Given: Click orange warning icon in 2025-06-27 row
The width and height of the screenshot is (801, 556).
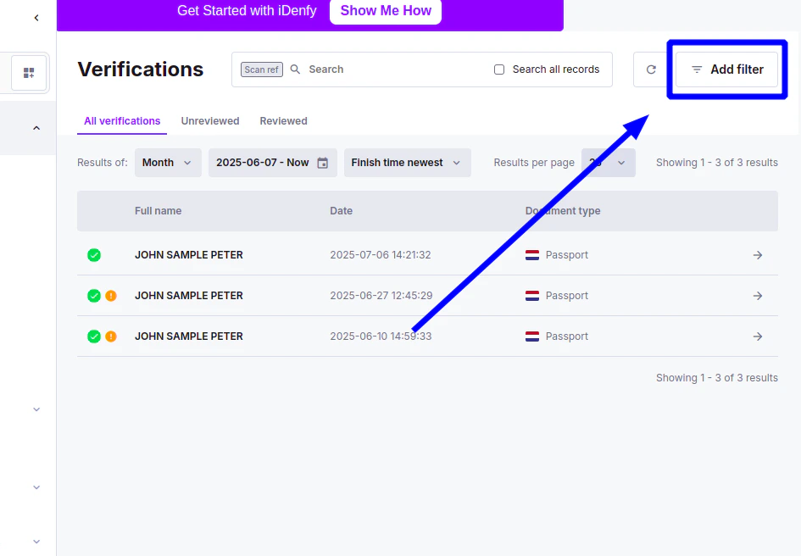Looking at the screenshot, I should click(x=111, y=296).
